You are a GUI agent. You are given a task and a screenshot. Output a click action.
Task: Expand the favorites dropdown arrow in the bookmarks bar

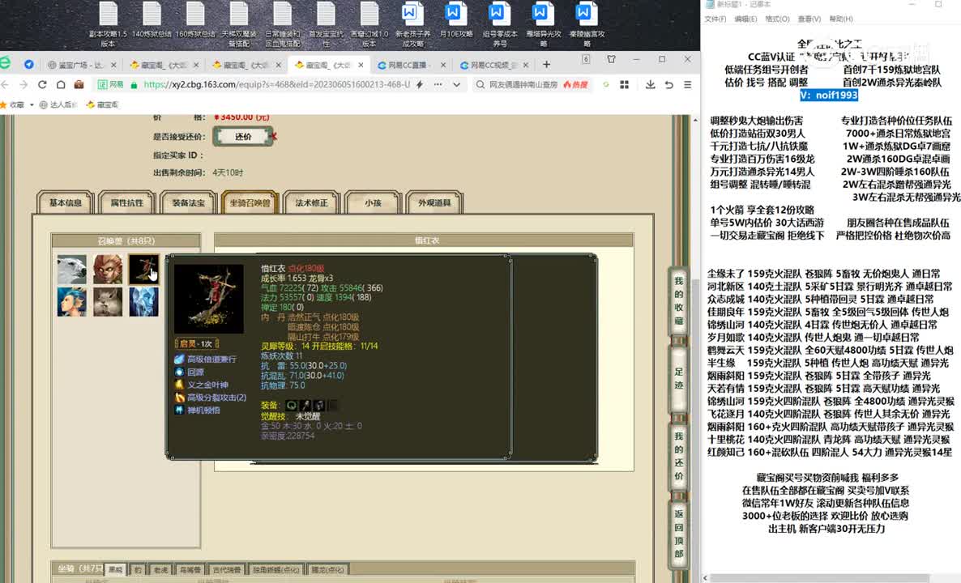[x=32, y=104]
